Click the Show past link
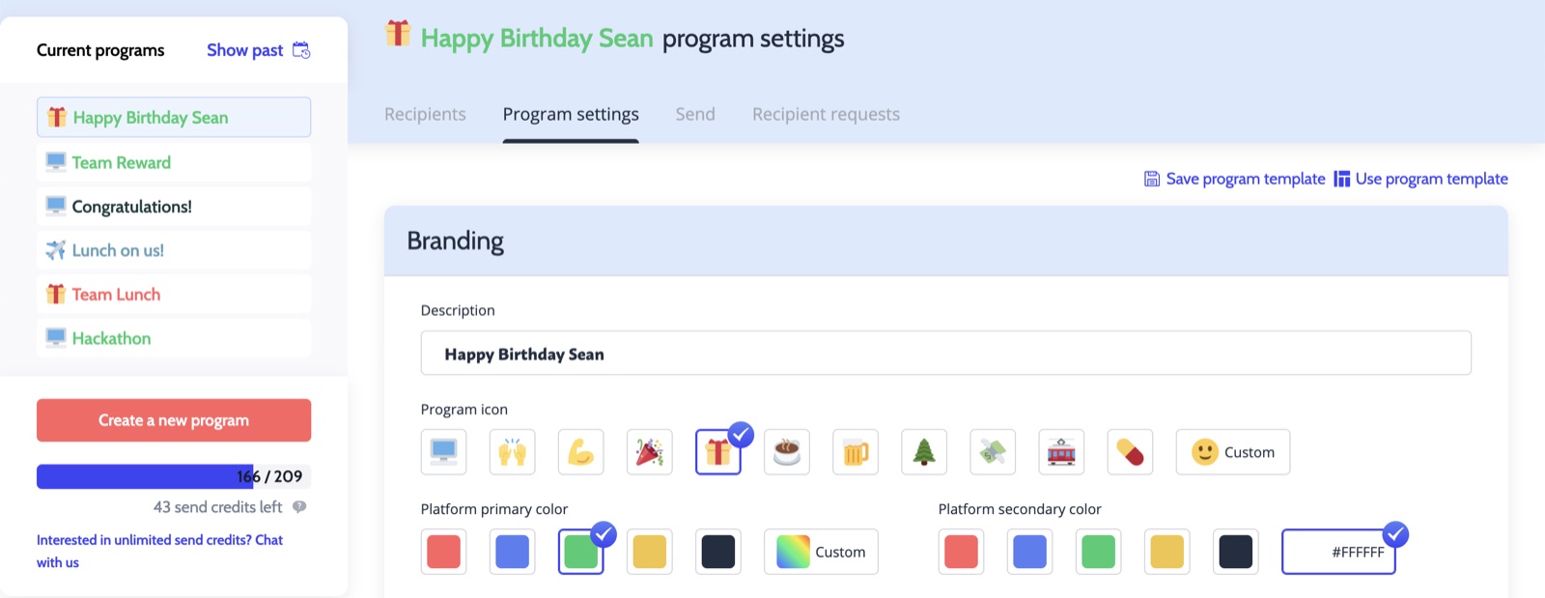 (x=244, y=50)
